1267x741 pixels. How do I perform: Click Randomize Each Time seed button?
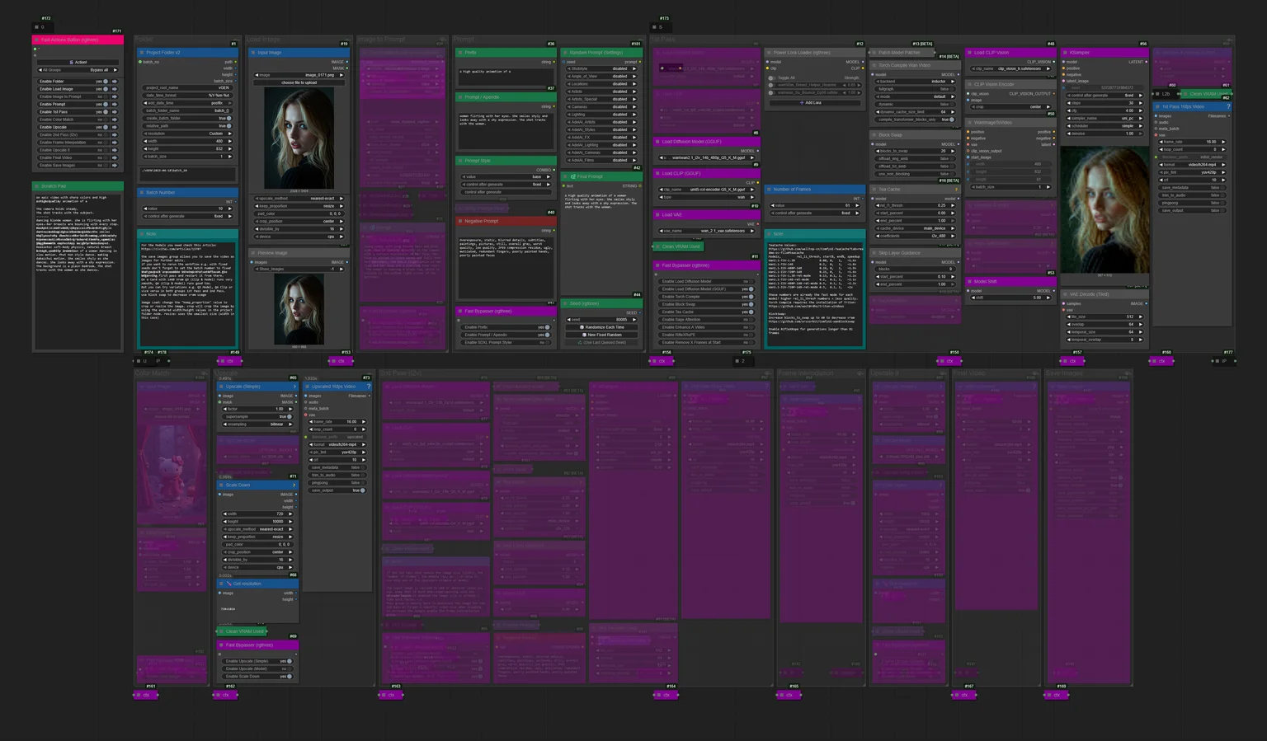click(x=602, y=327)
